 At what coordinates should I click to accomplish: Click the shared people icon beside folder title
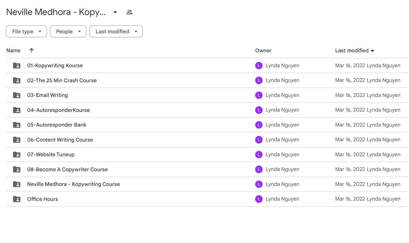pyautogui.click(x=129, y=12)
